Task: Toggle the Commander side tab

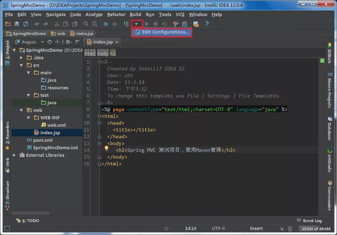Action: pos(329,196)
